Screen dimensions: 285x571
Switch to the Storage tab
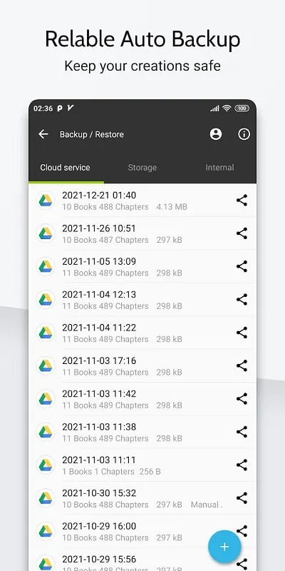point(142,168)
